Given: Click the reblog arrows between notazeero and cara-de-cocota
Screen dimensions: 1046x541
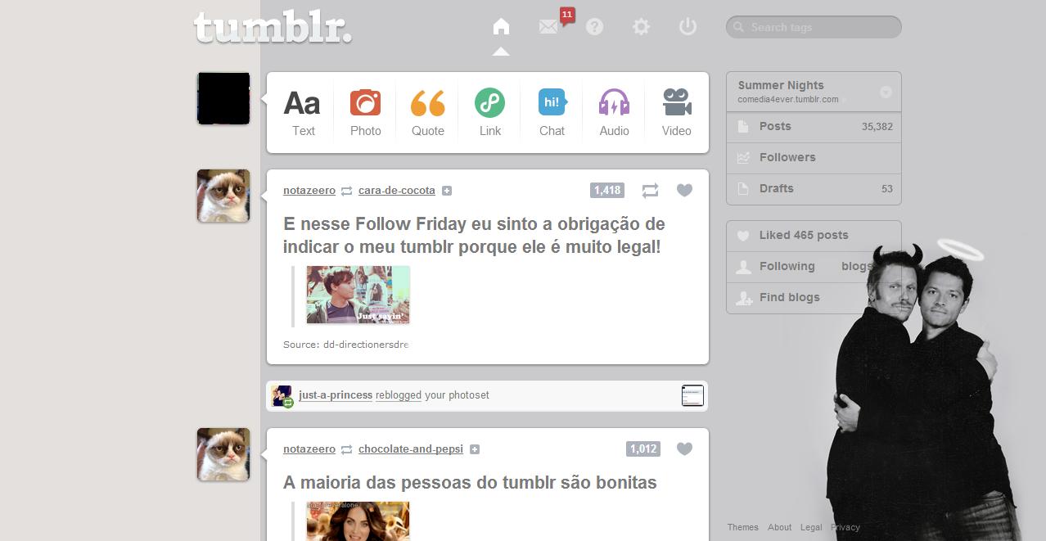Looking at the screenshot, I should pyautogui.click(x=347, y=191).
